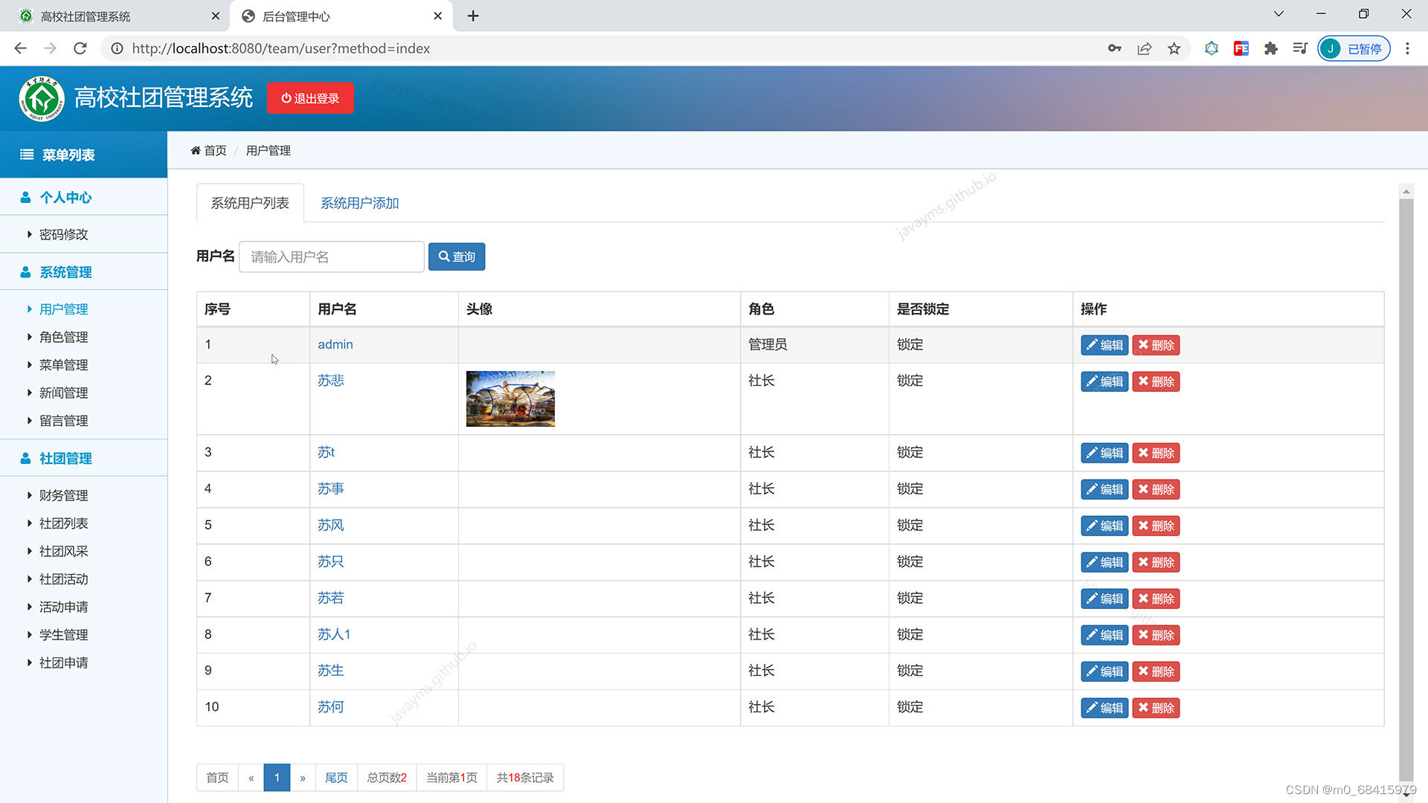
Task: Click the university logo in header
Action: 42,98
